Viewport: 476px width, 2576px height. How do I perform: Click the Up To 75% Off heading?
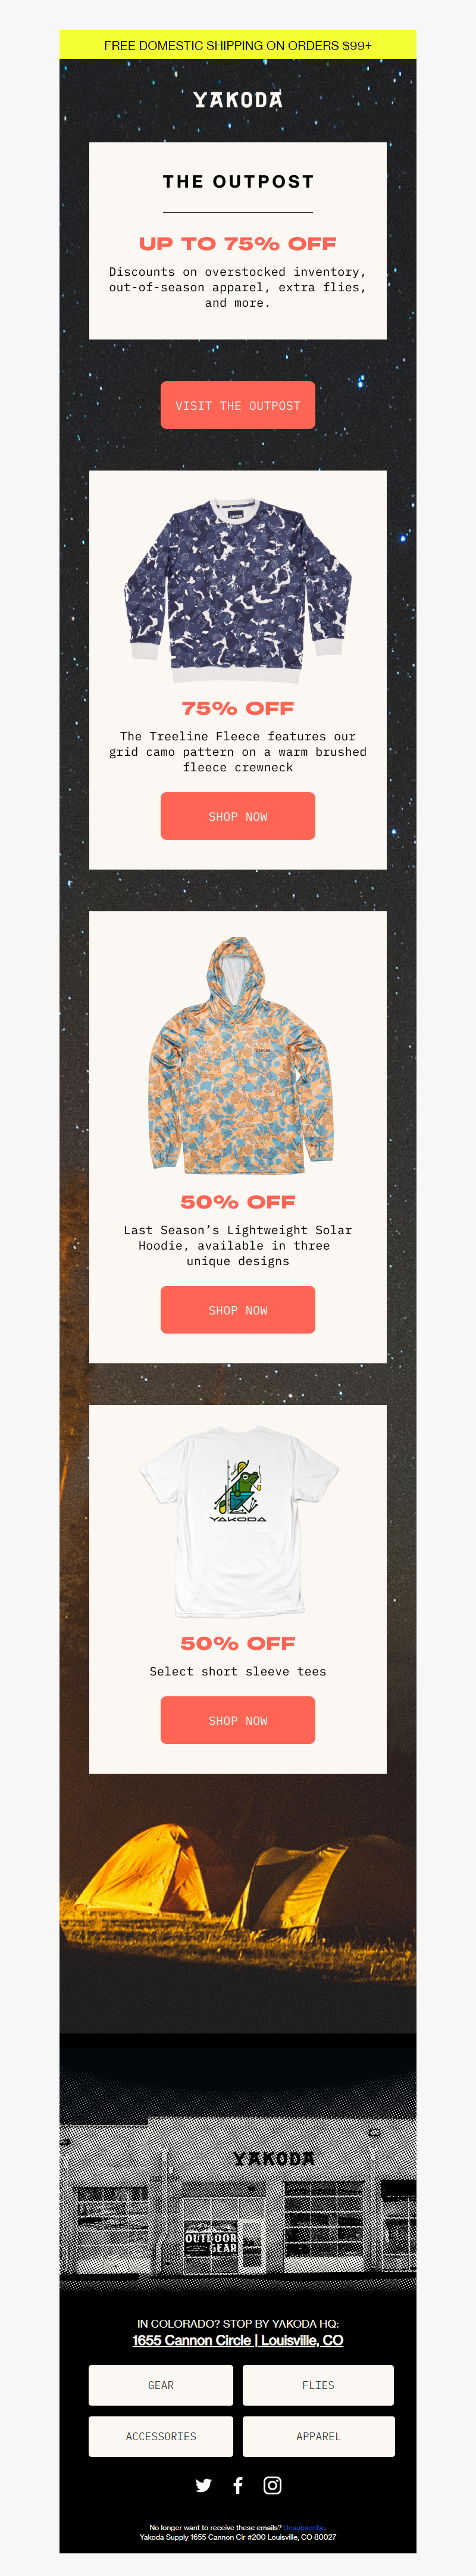tap(238, 243)
